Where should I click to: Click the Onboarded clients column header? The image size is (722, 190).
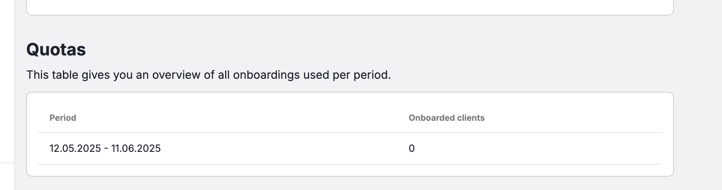(447, 118)
